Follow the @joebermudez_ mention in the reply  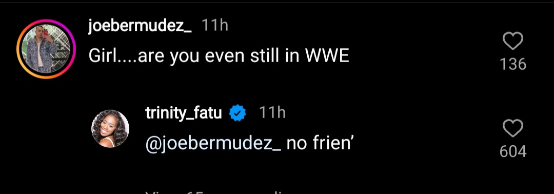click(213, 145)
